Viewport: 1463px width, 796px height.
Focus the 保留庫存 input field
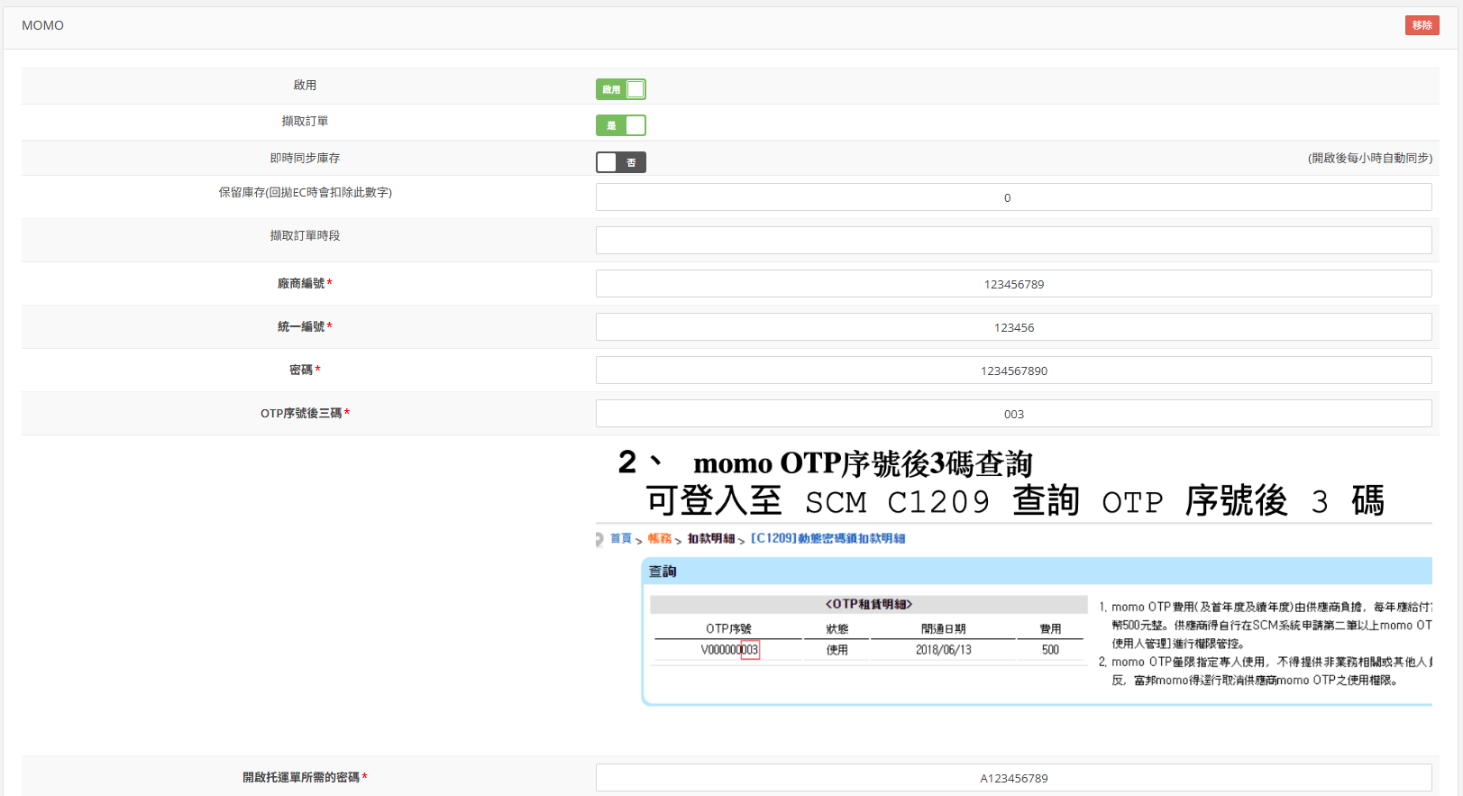[1013, 197]
